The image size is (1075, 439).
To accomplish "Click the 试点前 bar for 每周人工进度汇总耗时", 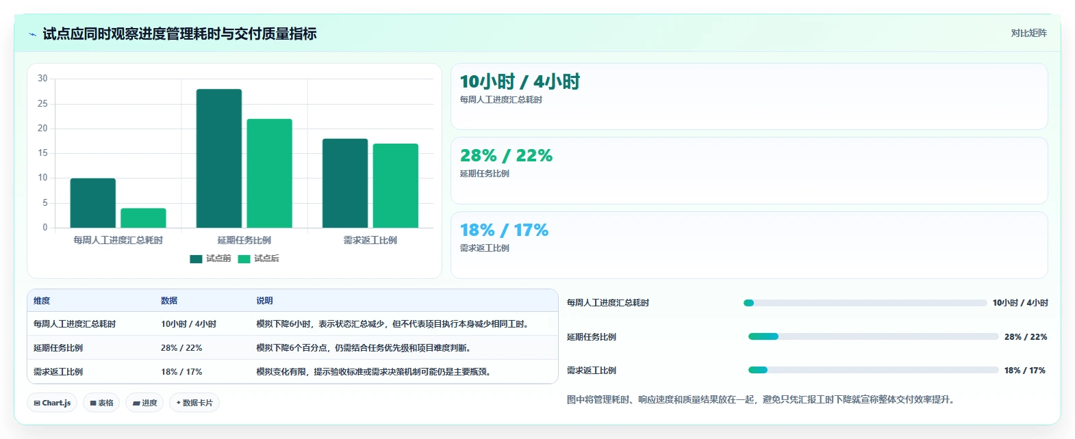I will [93, 203].
